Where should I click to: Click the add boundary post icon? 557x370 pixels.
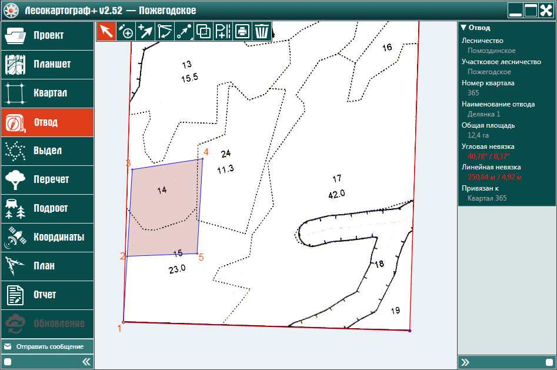click(223, 31)
